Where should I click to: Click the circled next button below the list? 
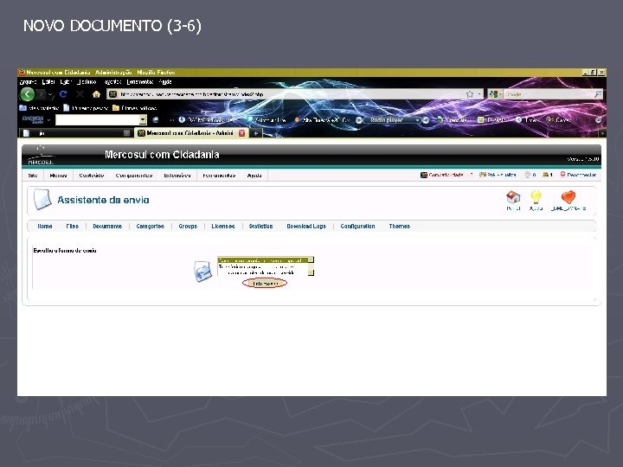coord(265,283)
